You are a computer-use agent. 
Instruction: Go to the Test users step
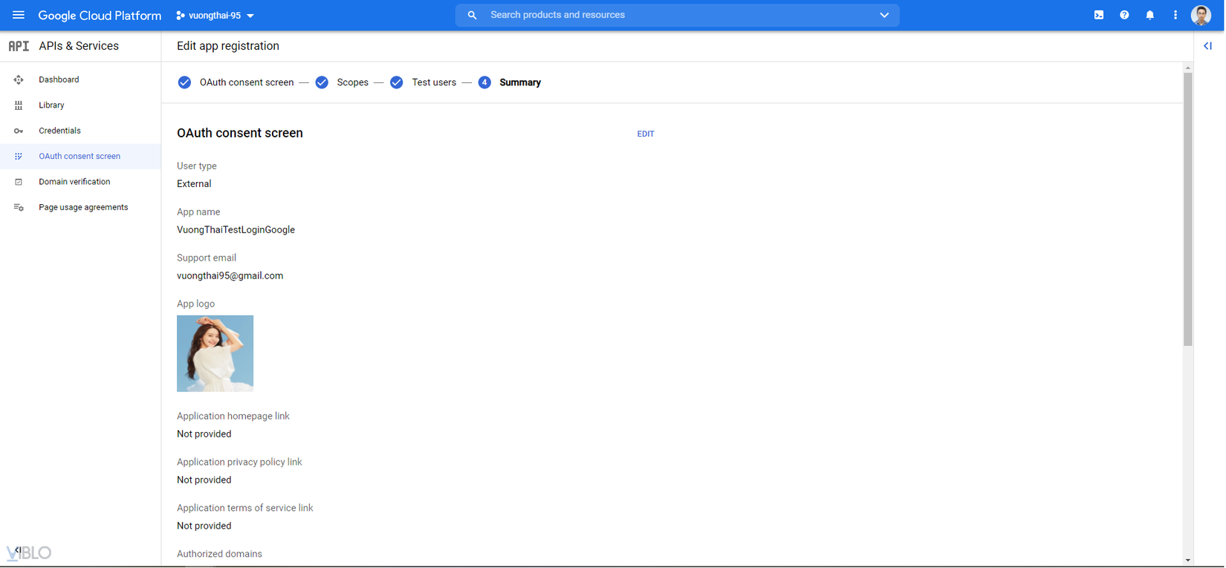(x=434, y=82)
